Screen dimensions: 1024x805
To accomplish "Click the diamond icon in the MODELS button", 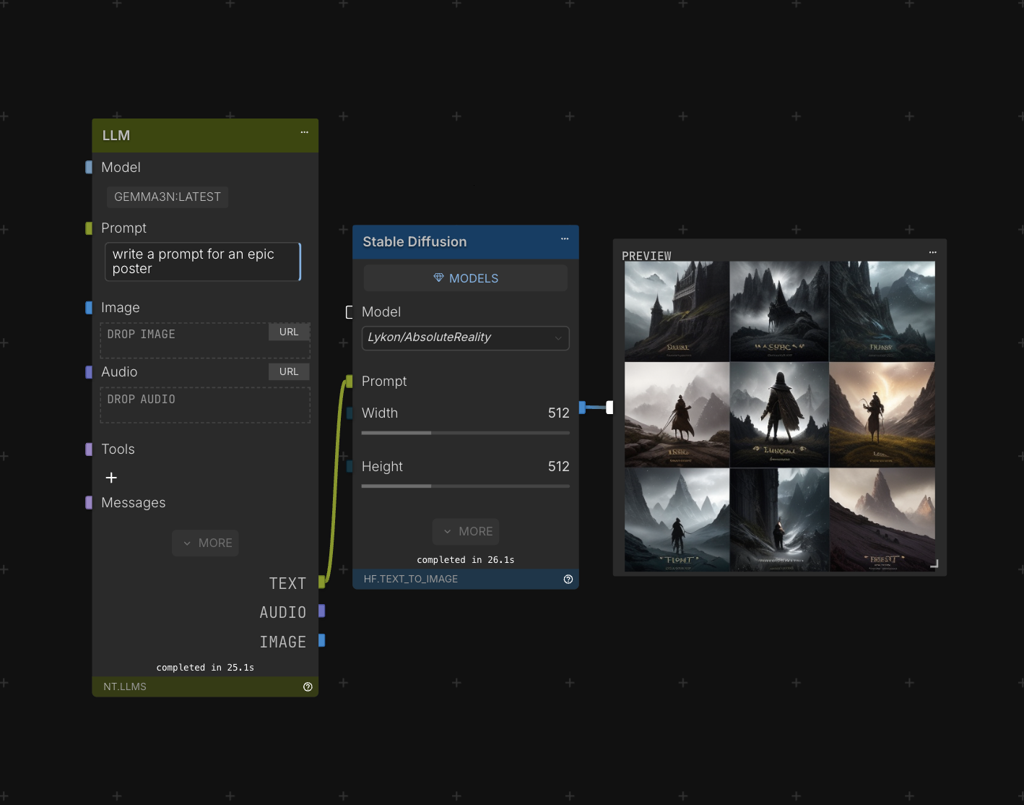I will (439, 277).
